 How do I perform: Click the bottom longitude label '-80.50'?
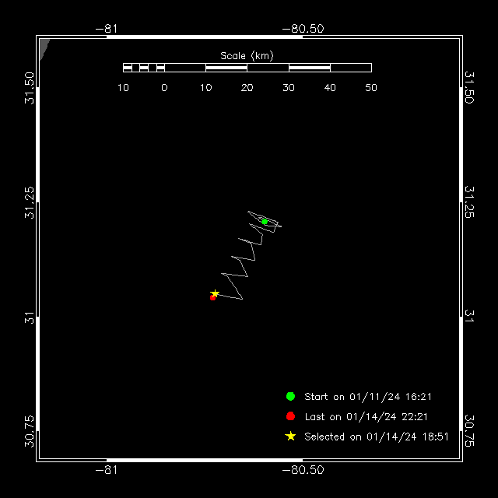[303, 470]
